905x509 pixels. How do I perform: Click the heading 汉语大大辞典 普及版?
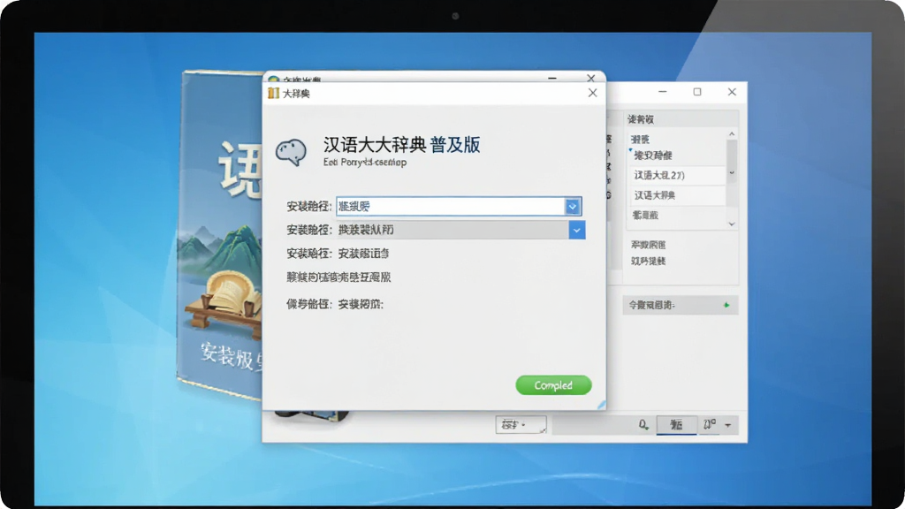pos(402,145)
